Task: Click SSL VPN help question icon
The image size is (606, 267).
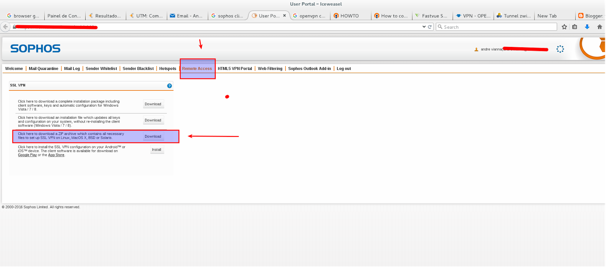Action: 169,86
